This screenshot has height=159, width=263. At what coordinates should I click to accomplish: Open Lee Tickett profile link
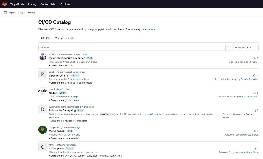click(253, 135)
